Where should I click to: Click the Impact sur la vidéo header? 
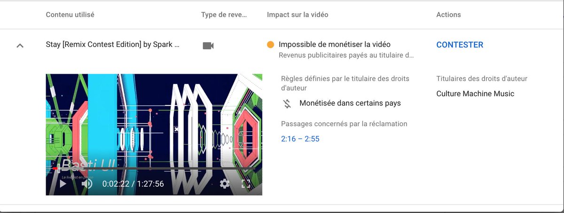click(298, 15)
